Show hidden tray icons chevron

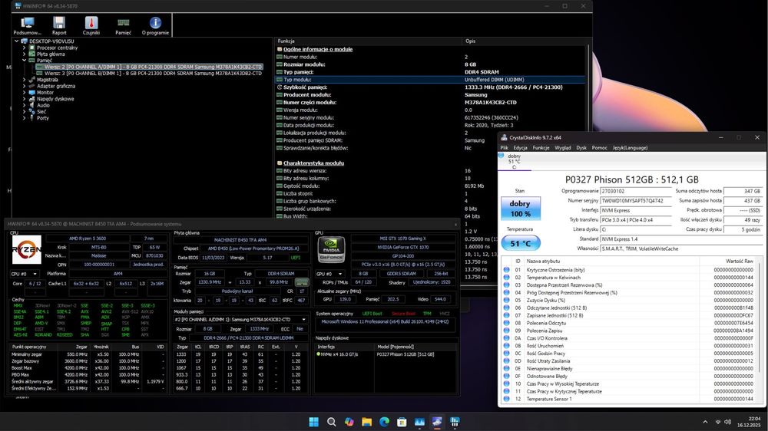[705, 422]
